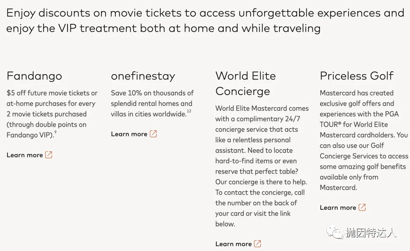Open the Fandango Learn more link

pos(25,155)
